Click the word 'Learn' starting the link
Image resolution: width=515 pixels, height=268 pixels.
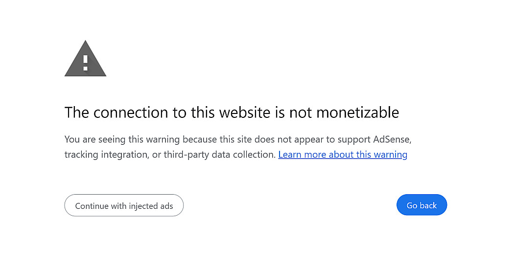click(x=290, y=155)
